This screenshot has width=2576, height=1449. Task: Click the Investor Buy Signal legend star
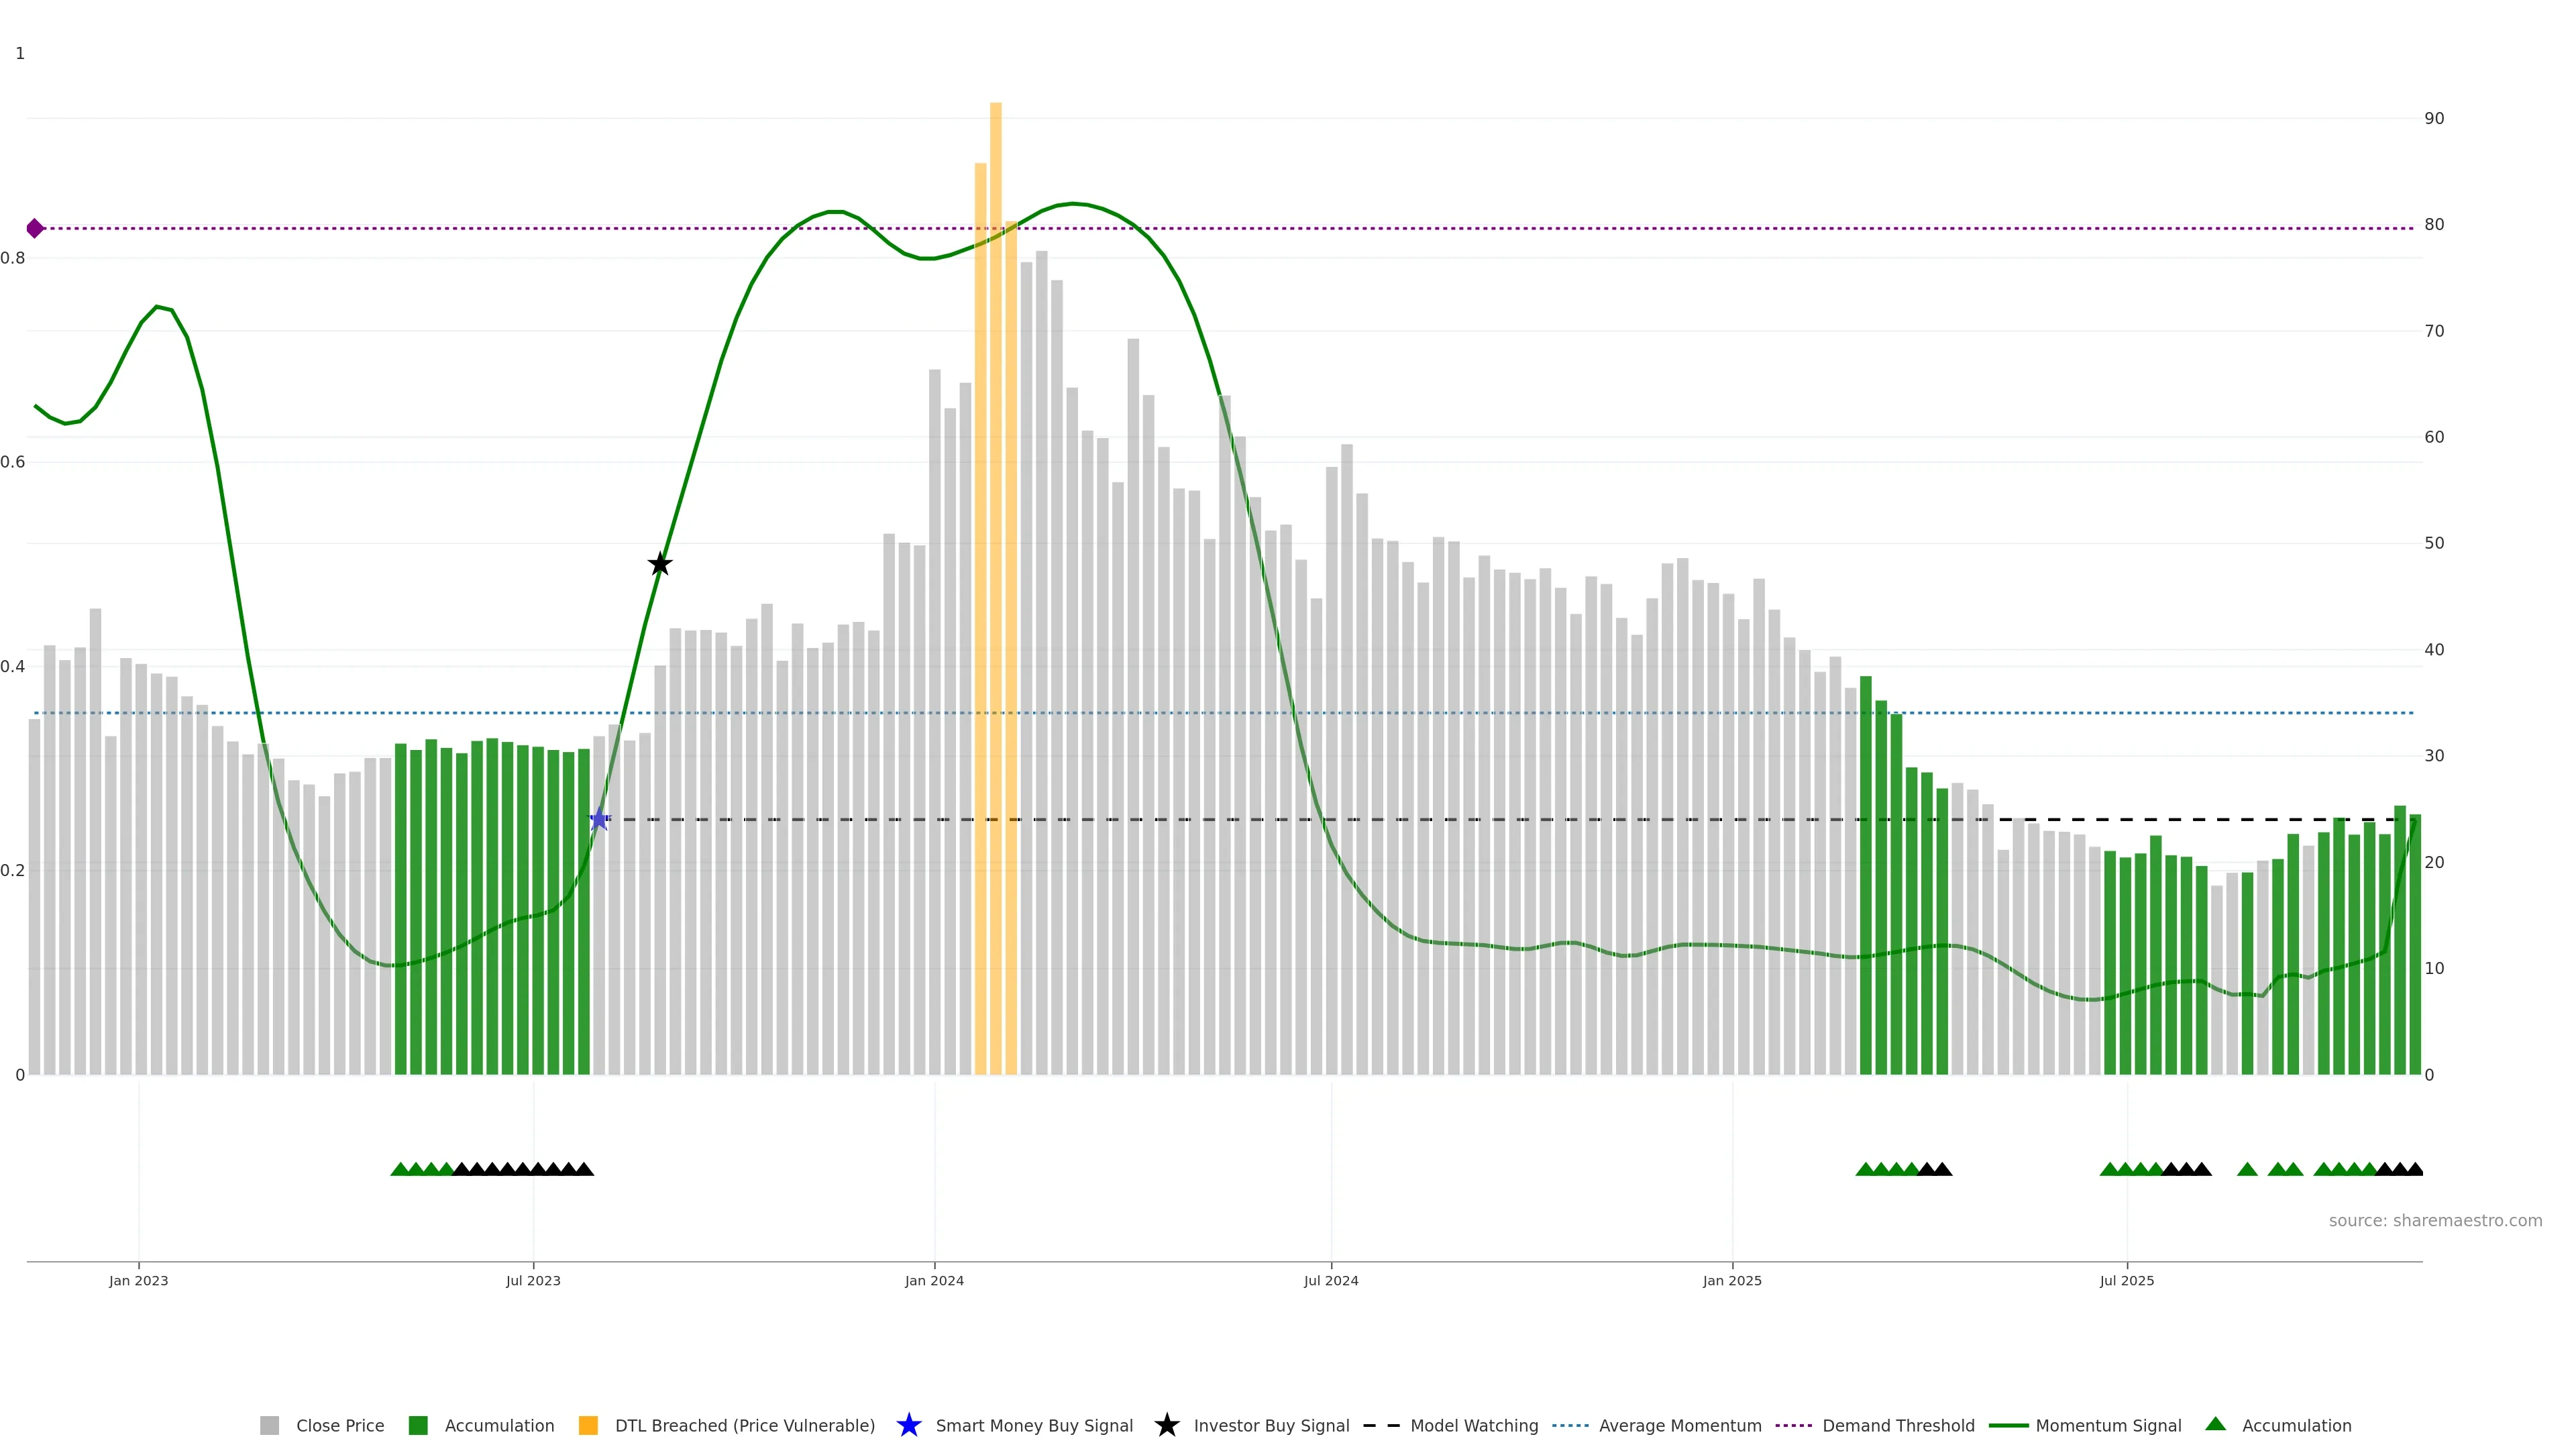(1166, 1426)
